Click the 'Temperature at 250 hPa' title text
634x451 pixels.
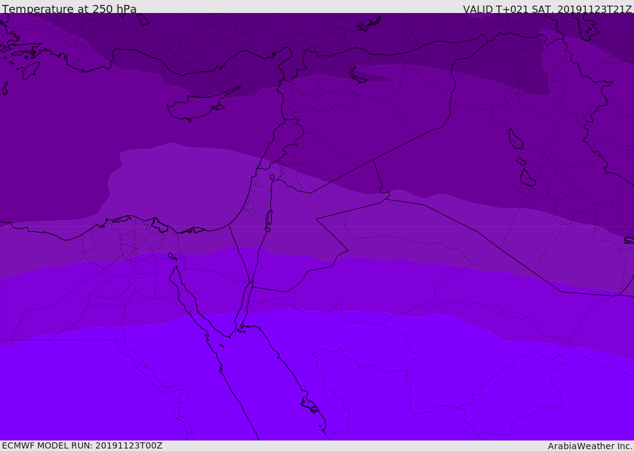69,9
